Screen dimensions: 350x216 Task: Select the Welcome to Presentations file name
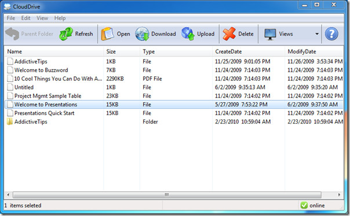[46, 105]
